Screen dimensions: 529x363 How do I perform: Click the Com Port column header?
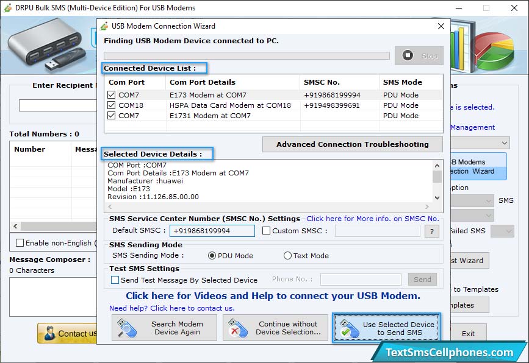click(135, 82)
